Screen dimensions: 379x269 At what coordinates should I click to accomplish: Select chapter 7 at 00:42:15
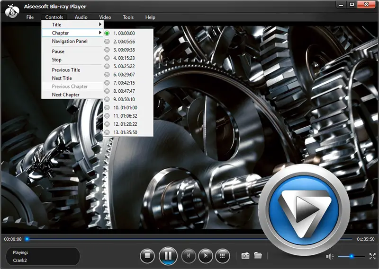coord(128,83)
